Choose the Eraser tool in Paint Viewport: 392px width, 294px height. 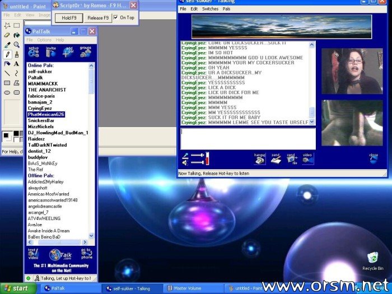point(7,35)
